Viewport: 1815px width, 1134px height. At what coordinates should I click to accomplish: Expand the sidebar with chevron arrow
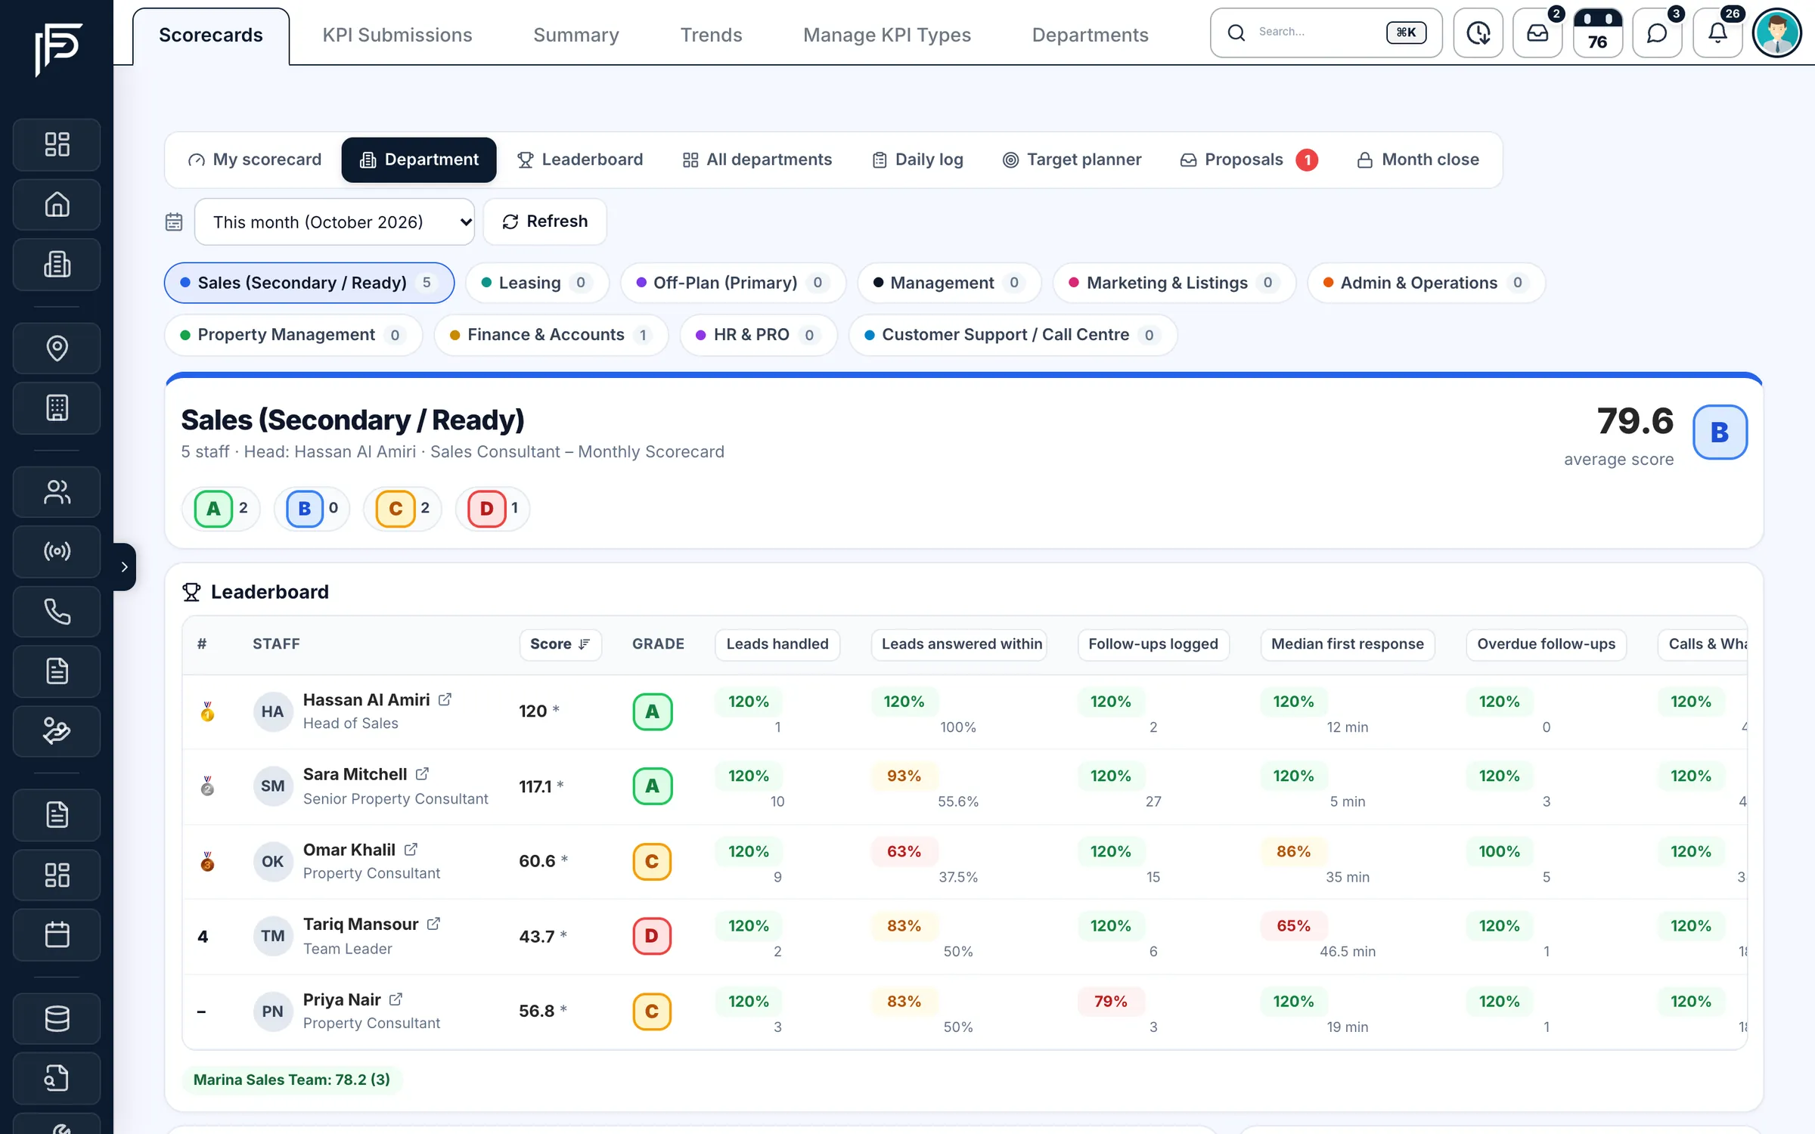125,566
